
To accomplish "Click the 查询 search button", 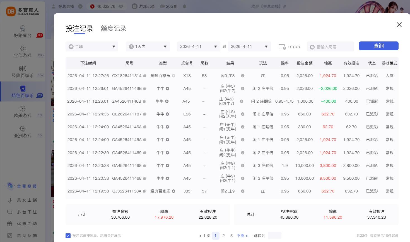I will pyautogui.click(x=378, y=46).
